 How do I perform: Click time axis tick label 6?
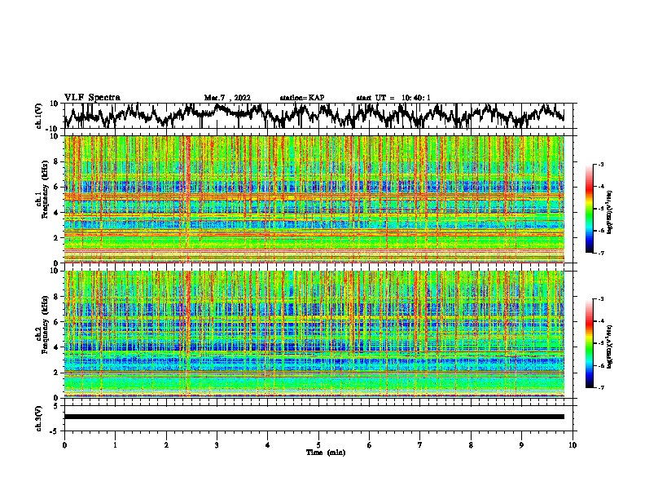pyautogui.click(x=370, y=445)
